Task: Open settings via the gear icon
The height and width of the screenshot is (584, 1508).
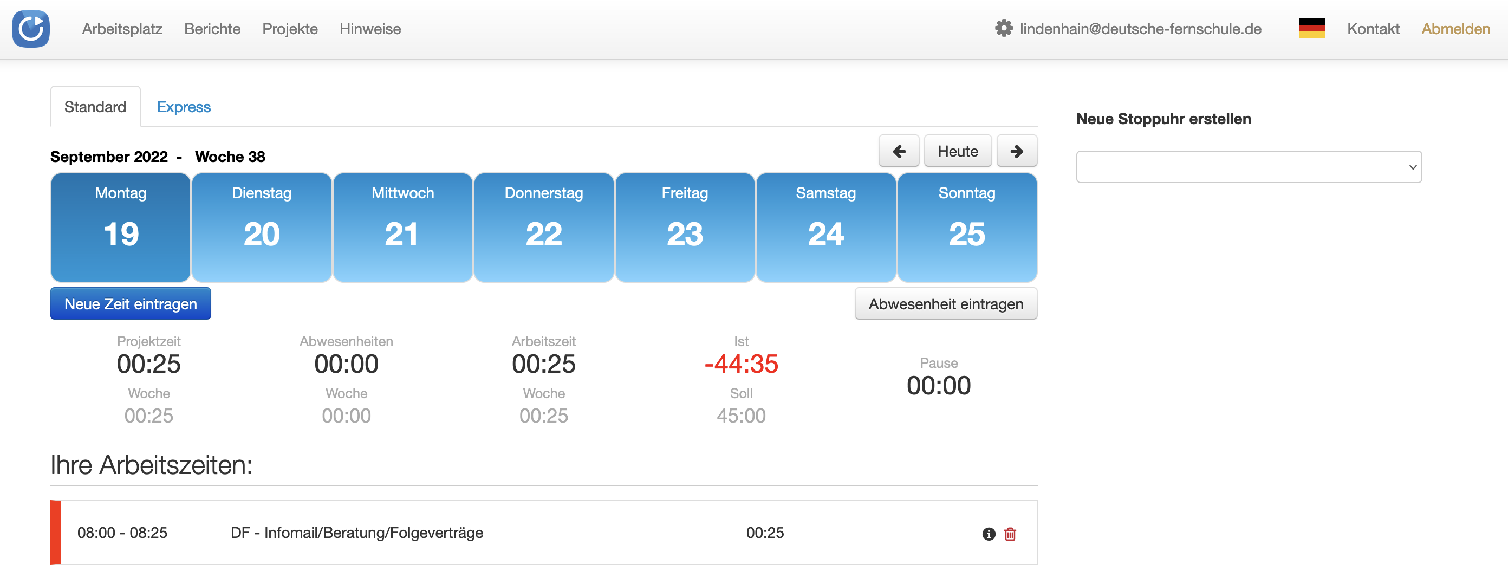Action: pyautogui.click(x=1003, y=29)
